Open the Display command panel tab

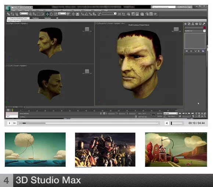(x=200, y=24)
